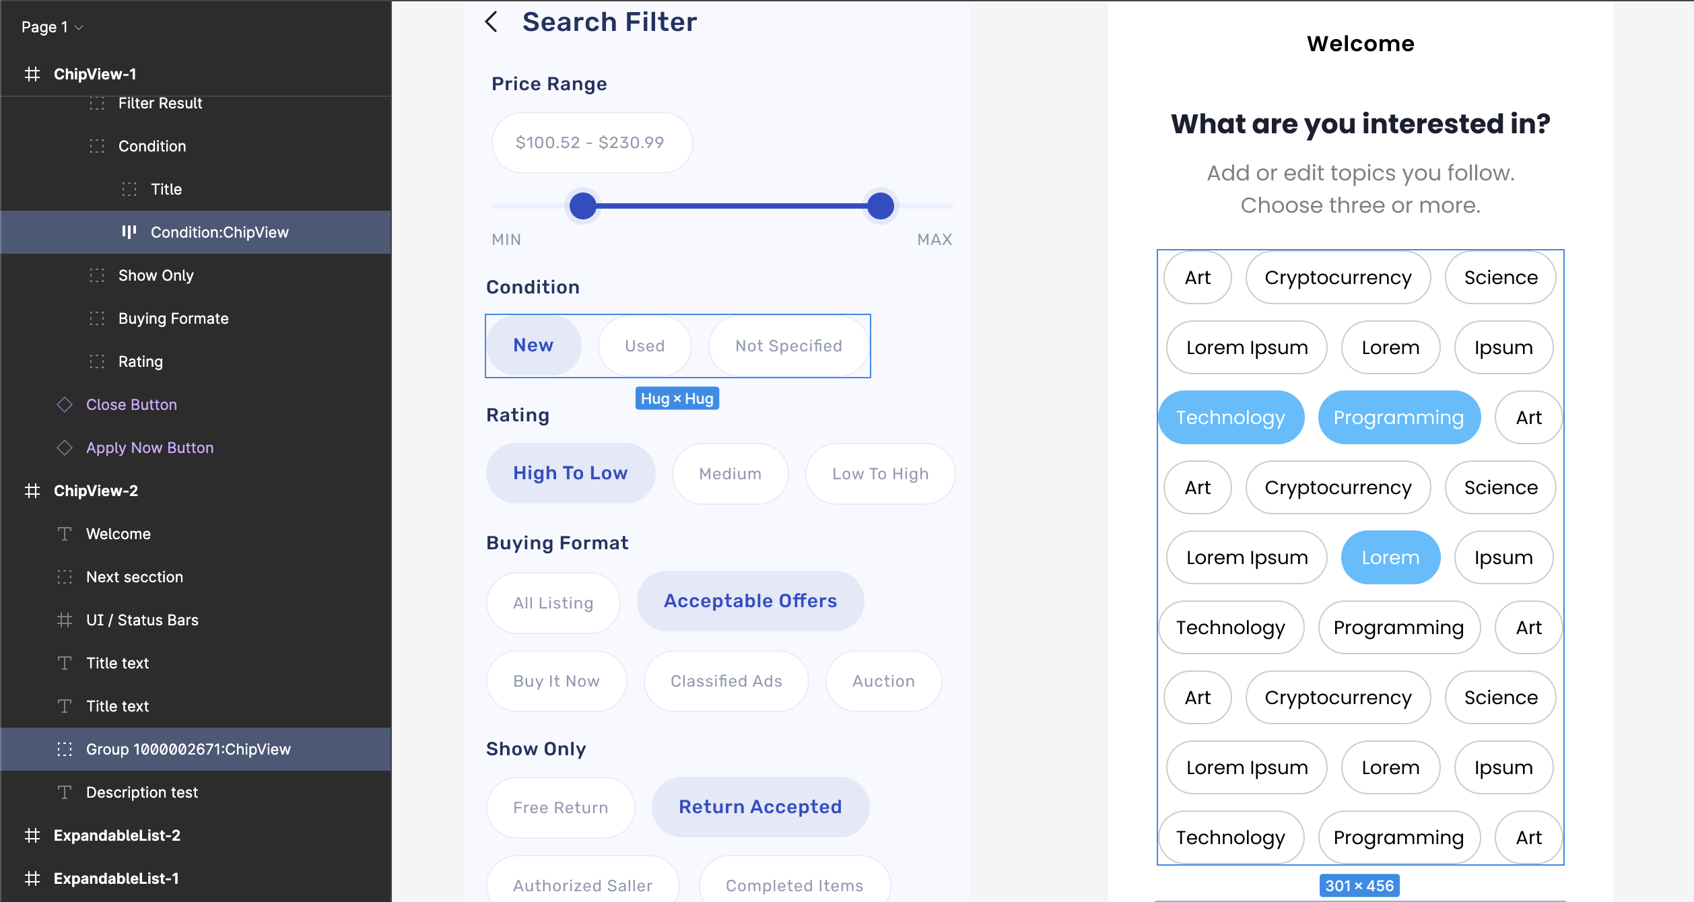1694x902 pixels.
Task: Click the component diamond icon for Close Button
Action: pos(65,405)
